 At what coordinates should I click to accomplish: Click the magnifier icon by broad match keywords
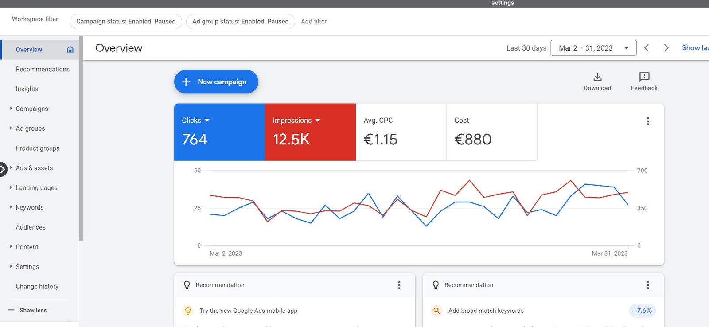(x=436, y=311)
